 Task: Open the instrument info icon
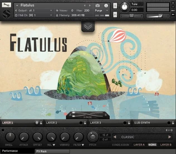click(106, 6)
